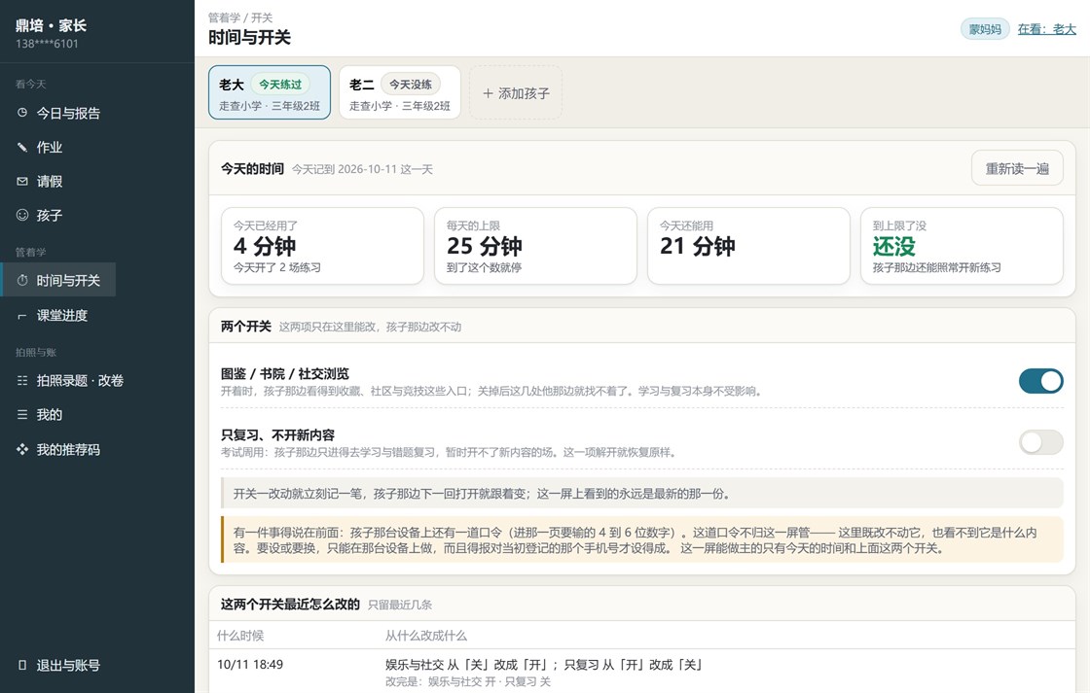Click phone number 138****6101
This screenshot has height=693, width=1090.
pyautogui.click(x=47, y=43)
